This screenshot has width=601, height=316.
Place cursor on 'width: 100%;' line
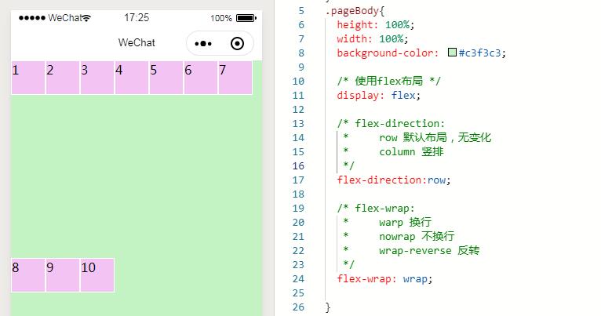click(x=373, y=39)
